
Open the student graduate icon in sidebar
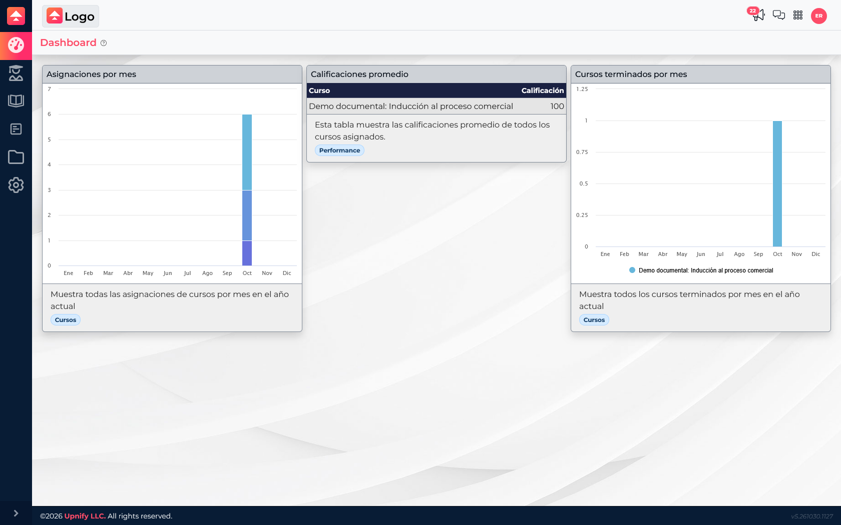[x=16, y=73]
